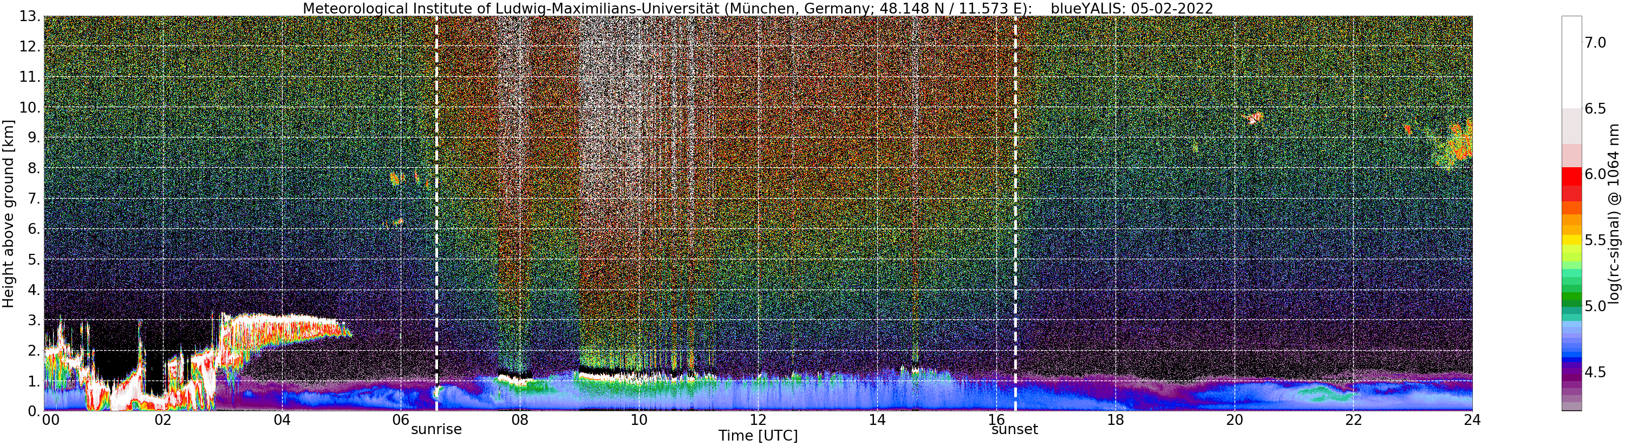Click height-axis tick label '6.'
Viewport: 1625px width, 446px height.
click(x=34, y=229)
